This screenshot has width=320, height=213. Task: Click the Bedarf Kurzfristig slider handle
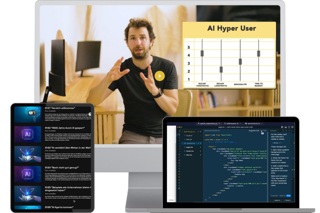pos(202,53)
